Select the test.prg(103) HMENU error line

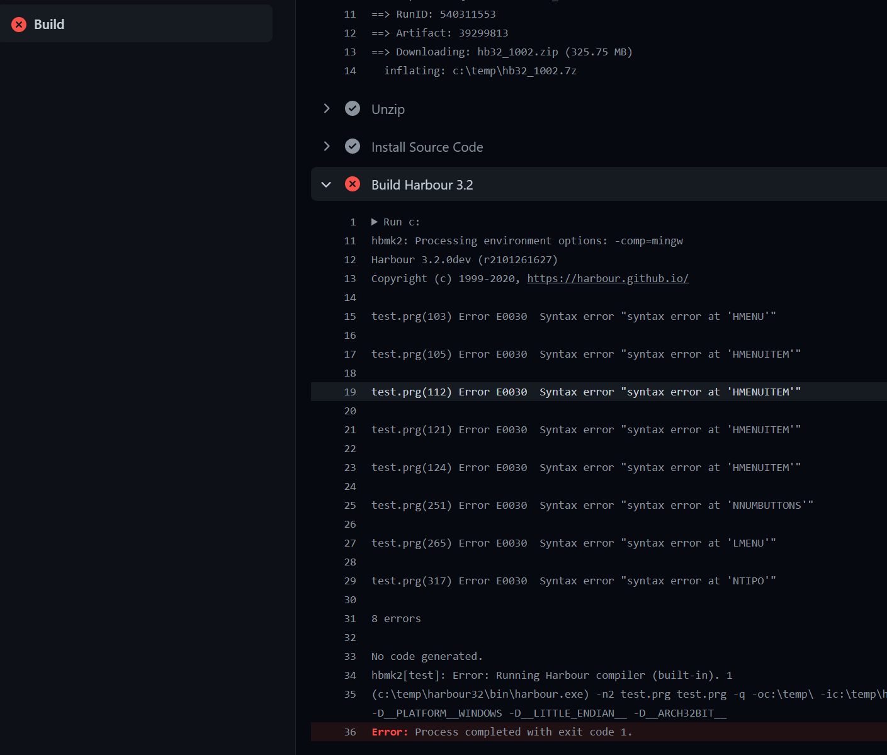pyautogui.click(x=573, y=316)
